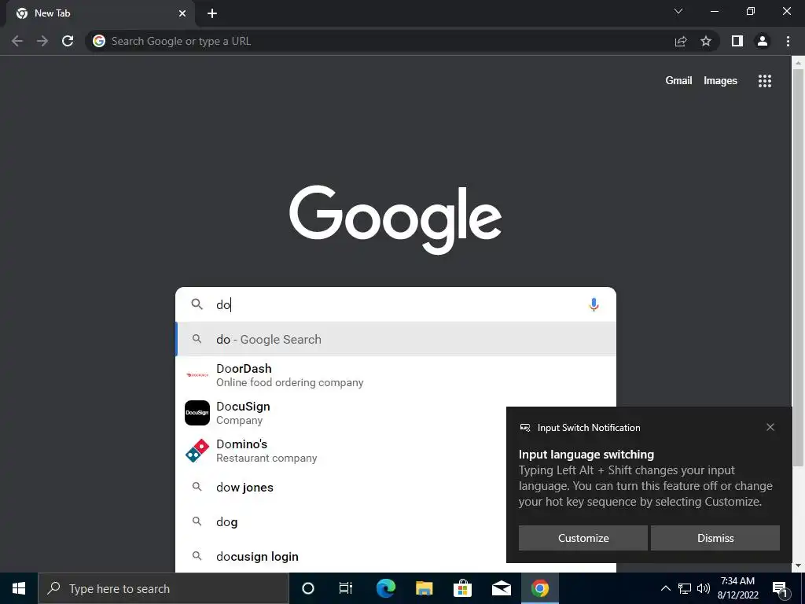Image resolution: width=805 pixels, height=604 pixels.
Task: Open the Images link
Action: [x=720, y=81]
